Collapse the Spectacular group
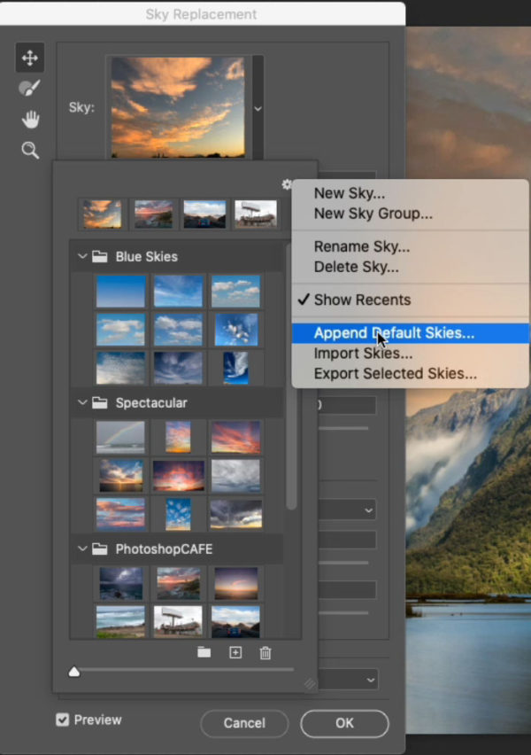 tap(82, 402)
